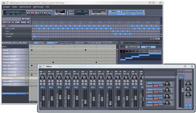Open the Mixer window from toolbar
The height and width of the screenshot is (113, 196).
coord(114,11)
